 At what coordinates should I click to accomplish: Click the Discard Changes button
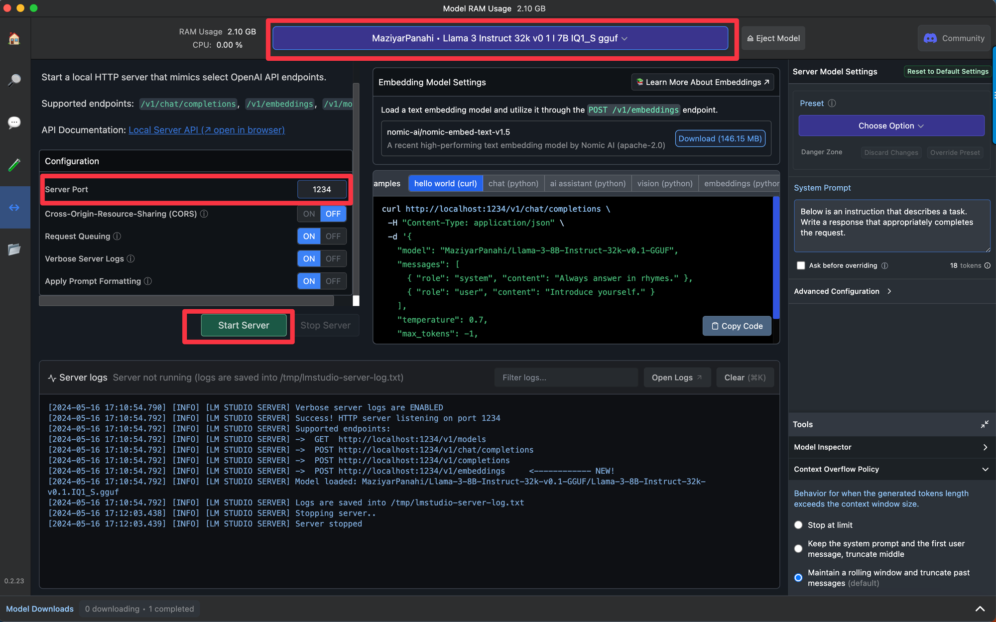tap(891, 152)
